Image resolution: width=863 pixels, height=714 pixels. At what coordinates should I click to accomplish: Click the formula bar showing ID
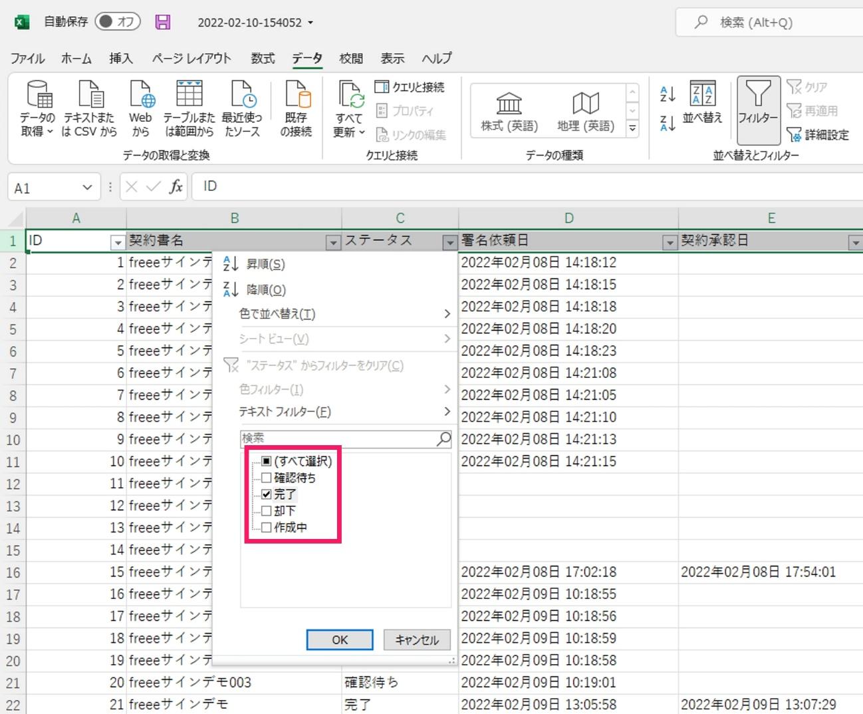pos(527,186)
